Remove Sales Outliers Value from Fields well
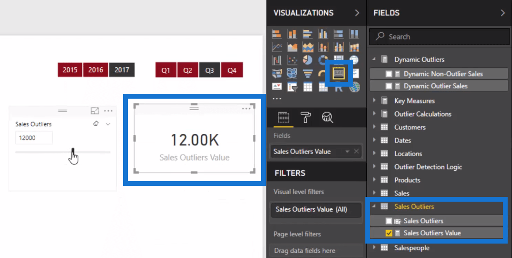Image resolution: width=512 pixels, height=258 pixels. pos(356,151)
